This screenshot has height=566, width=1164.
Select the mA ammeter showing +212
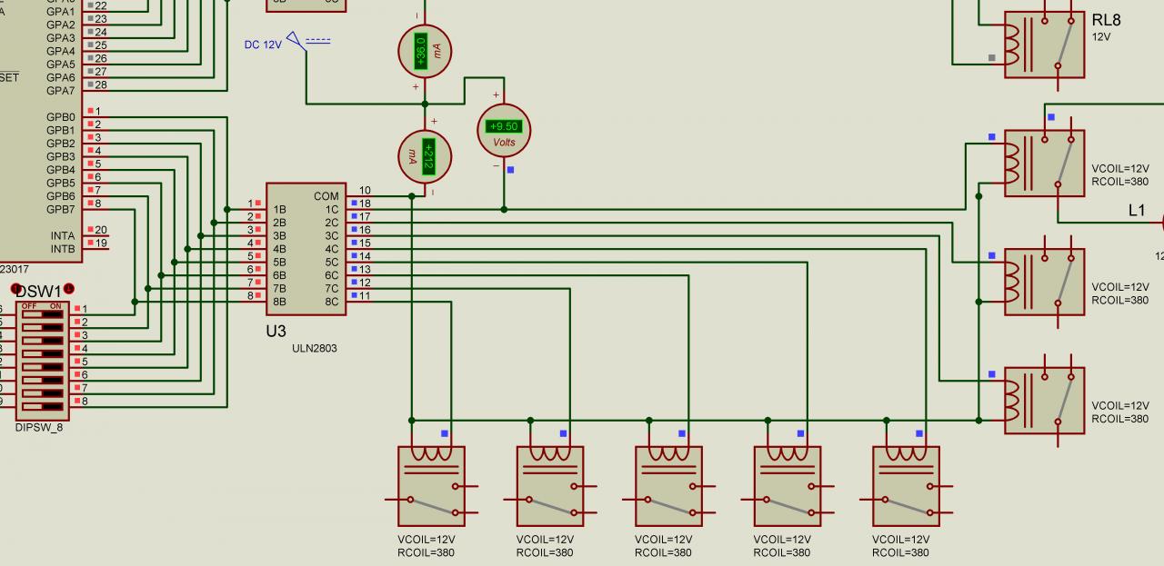pyautogui.click(x=425, y=155)
